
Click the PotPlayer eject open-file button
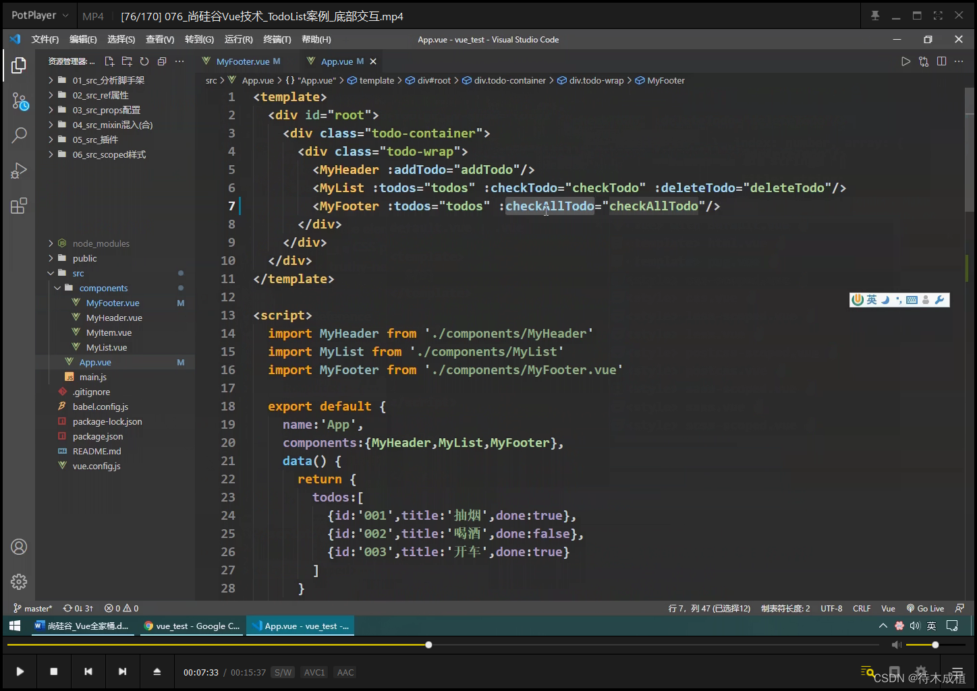point(157,671)
